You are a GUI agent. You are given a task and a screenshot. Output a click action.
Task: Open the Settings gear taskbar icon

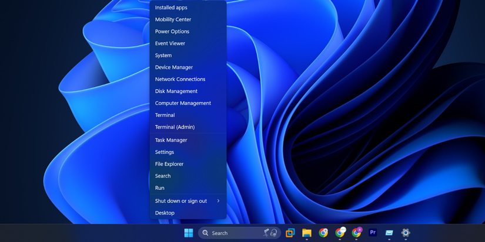tap(406, 233)
